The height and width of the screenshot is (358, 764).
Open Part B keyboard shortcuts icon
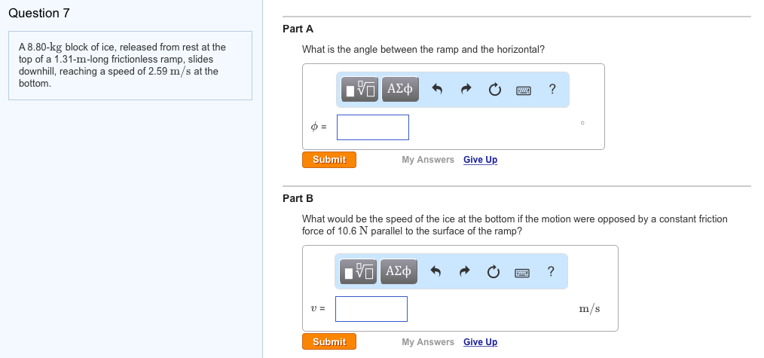522,271
